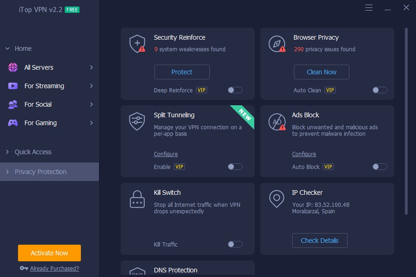Click the Ads Block AD icon
This screenshot has width=416, height=277.
277,122
